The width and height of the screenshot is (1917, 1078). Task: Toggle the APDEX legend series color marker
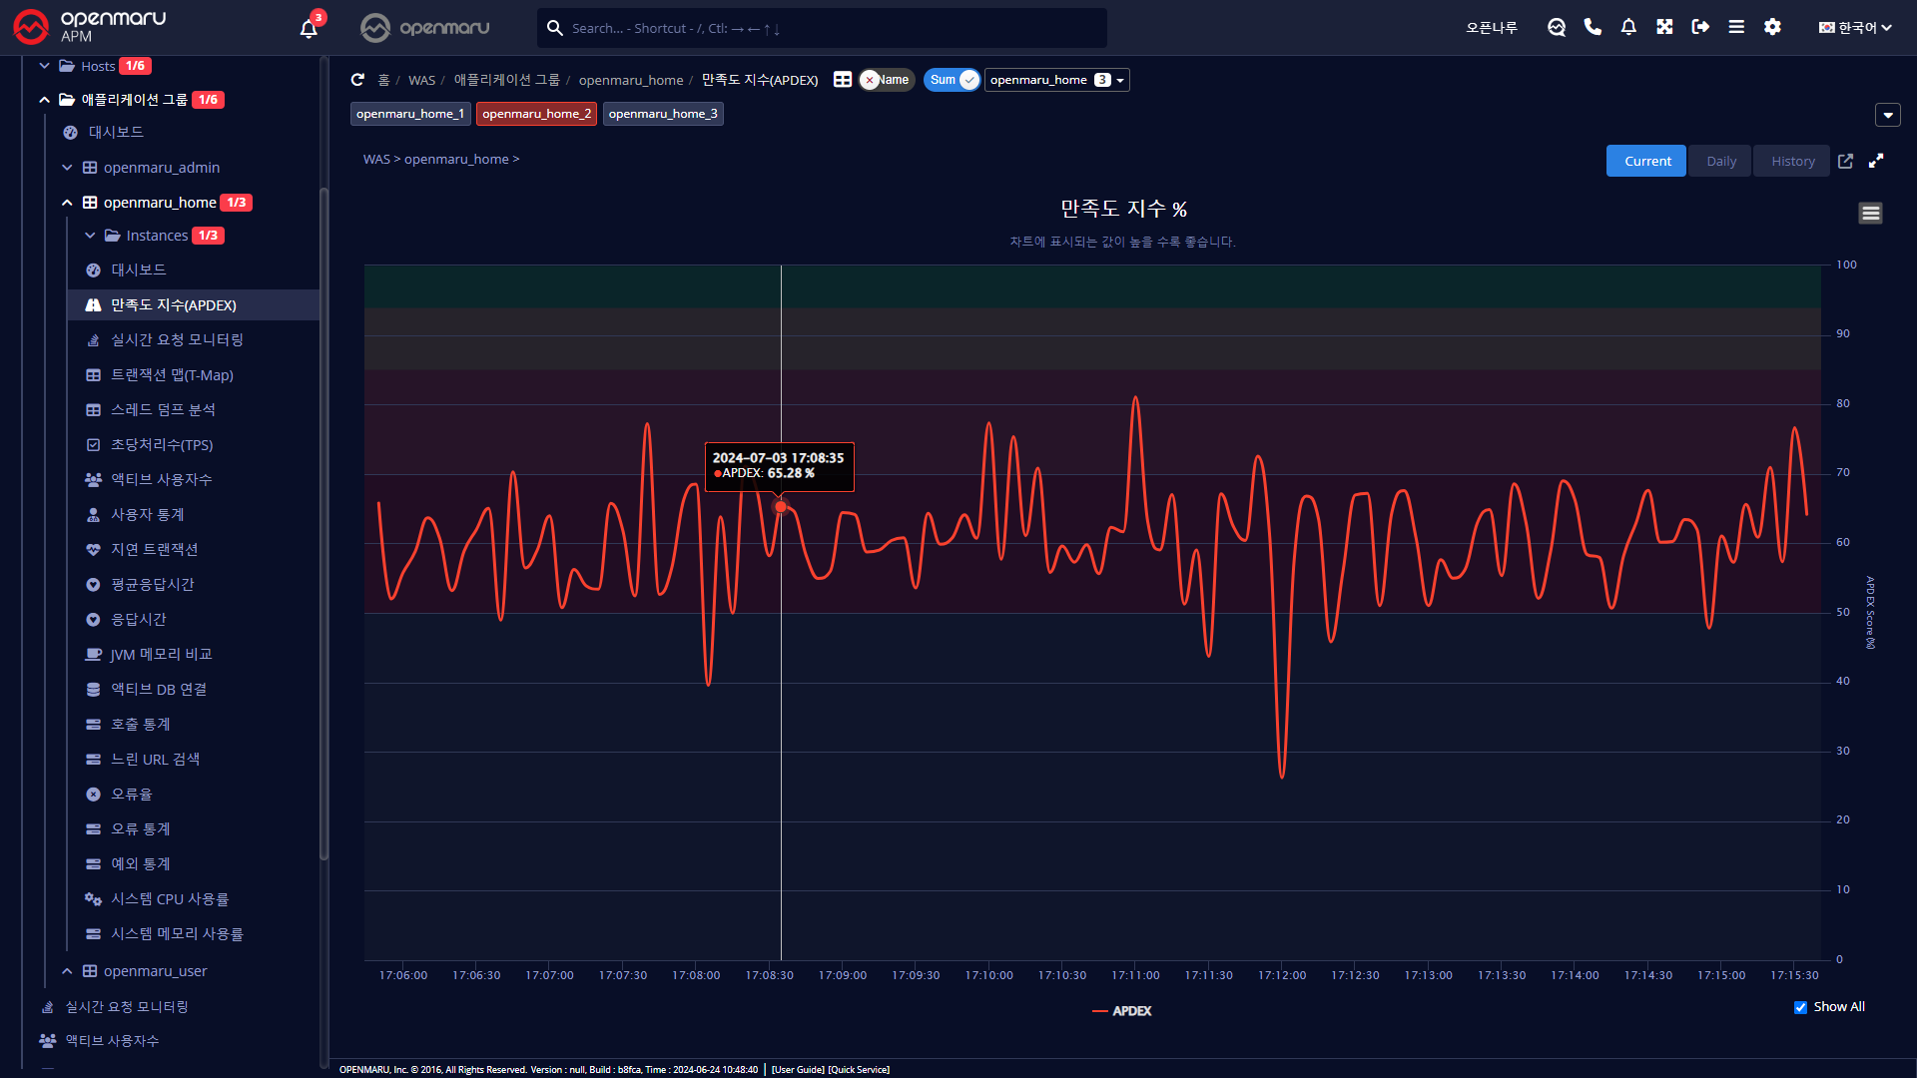coord(1100,1011)
